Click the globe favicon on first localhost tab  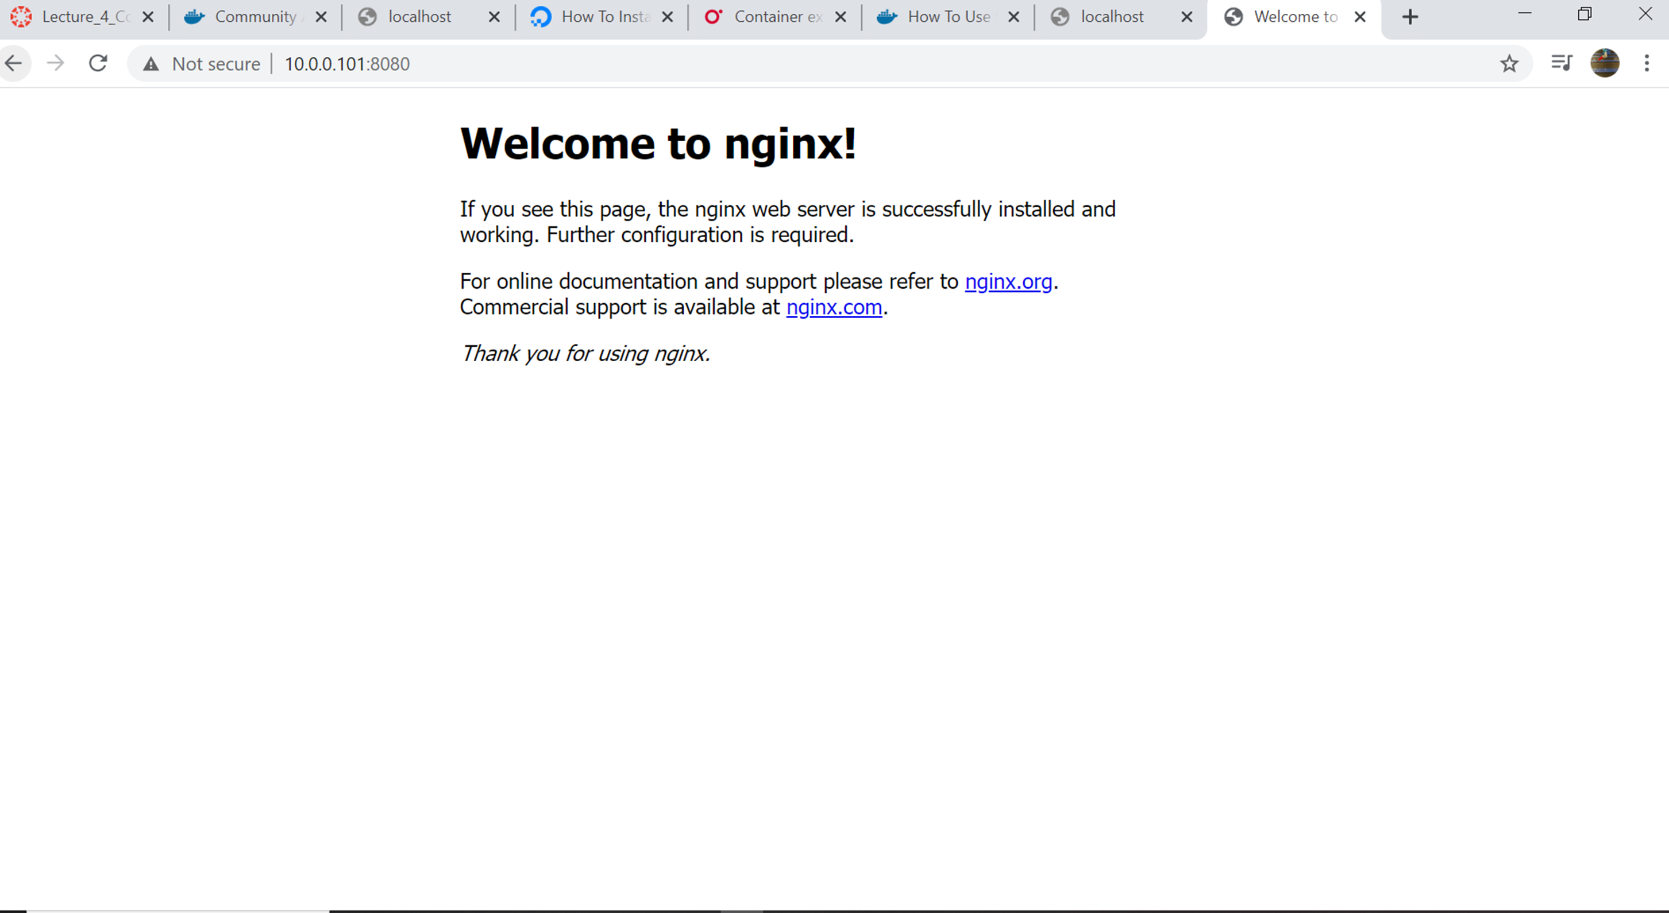[367, 17]
